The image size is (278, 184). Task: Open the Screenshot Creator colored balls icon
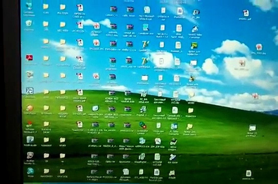143,125
